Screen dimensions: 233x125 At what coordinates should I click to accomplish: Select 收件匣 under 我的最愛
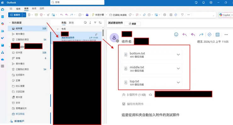coord(28,28)
